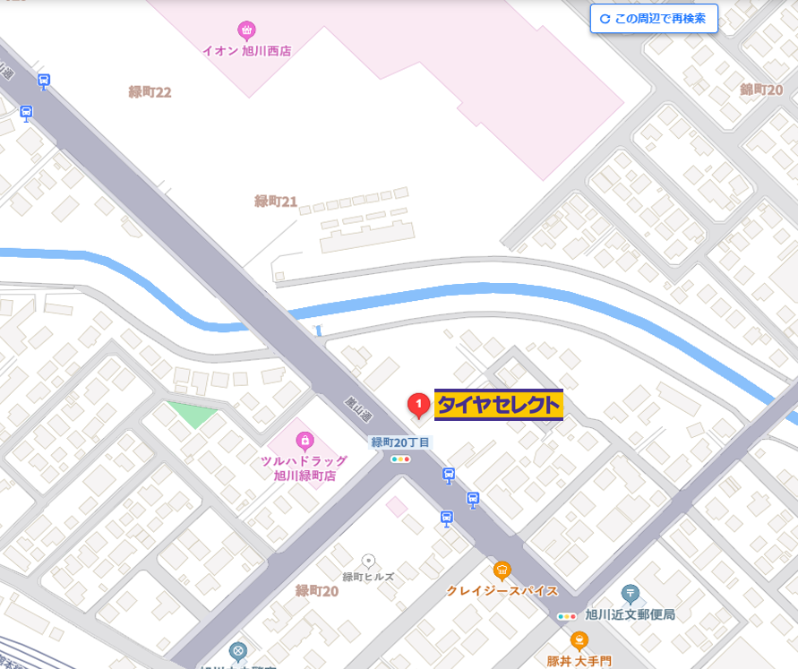Viewport: 798px width, 669px height.
Task: Select the bus stop icon beside 緑町22
Action: click(x=44, y=81)
